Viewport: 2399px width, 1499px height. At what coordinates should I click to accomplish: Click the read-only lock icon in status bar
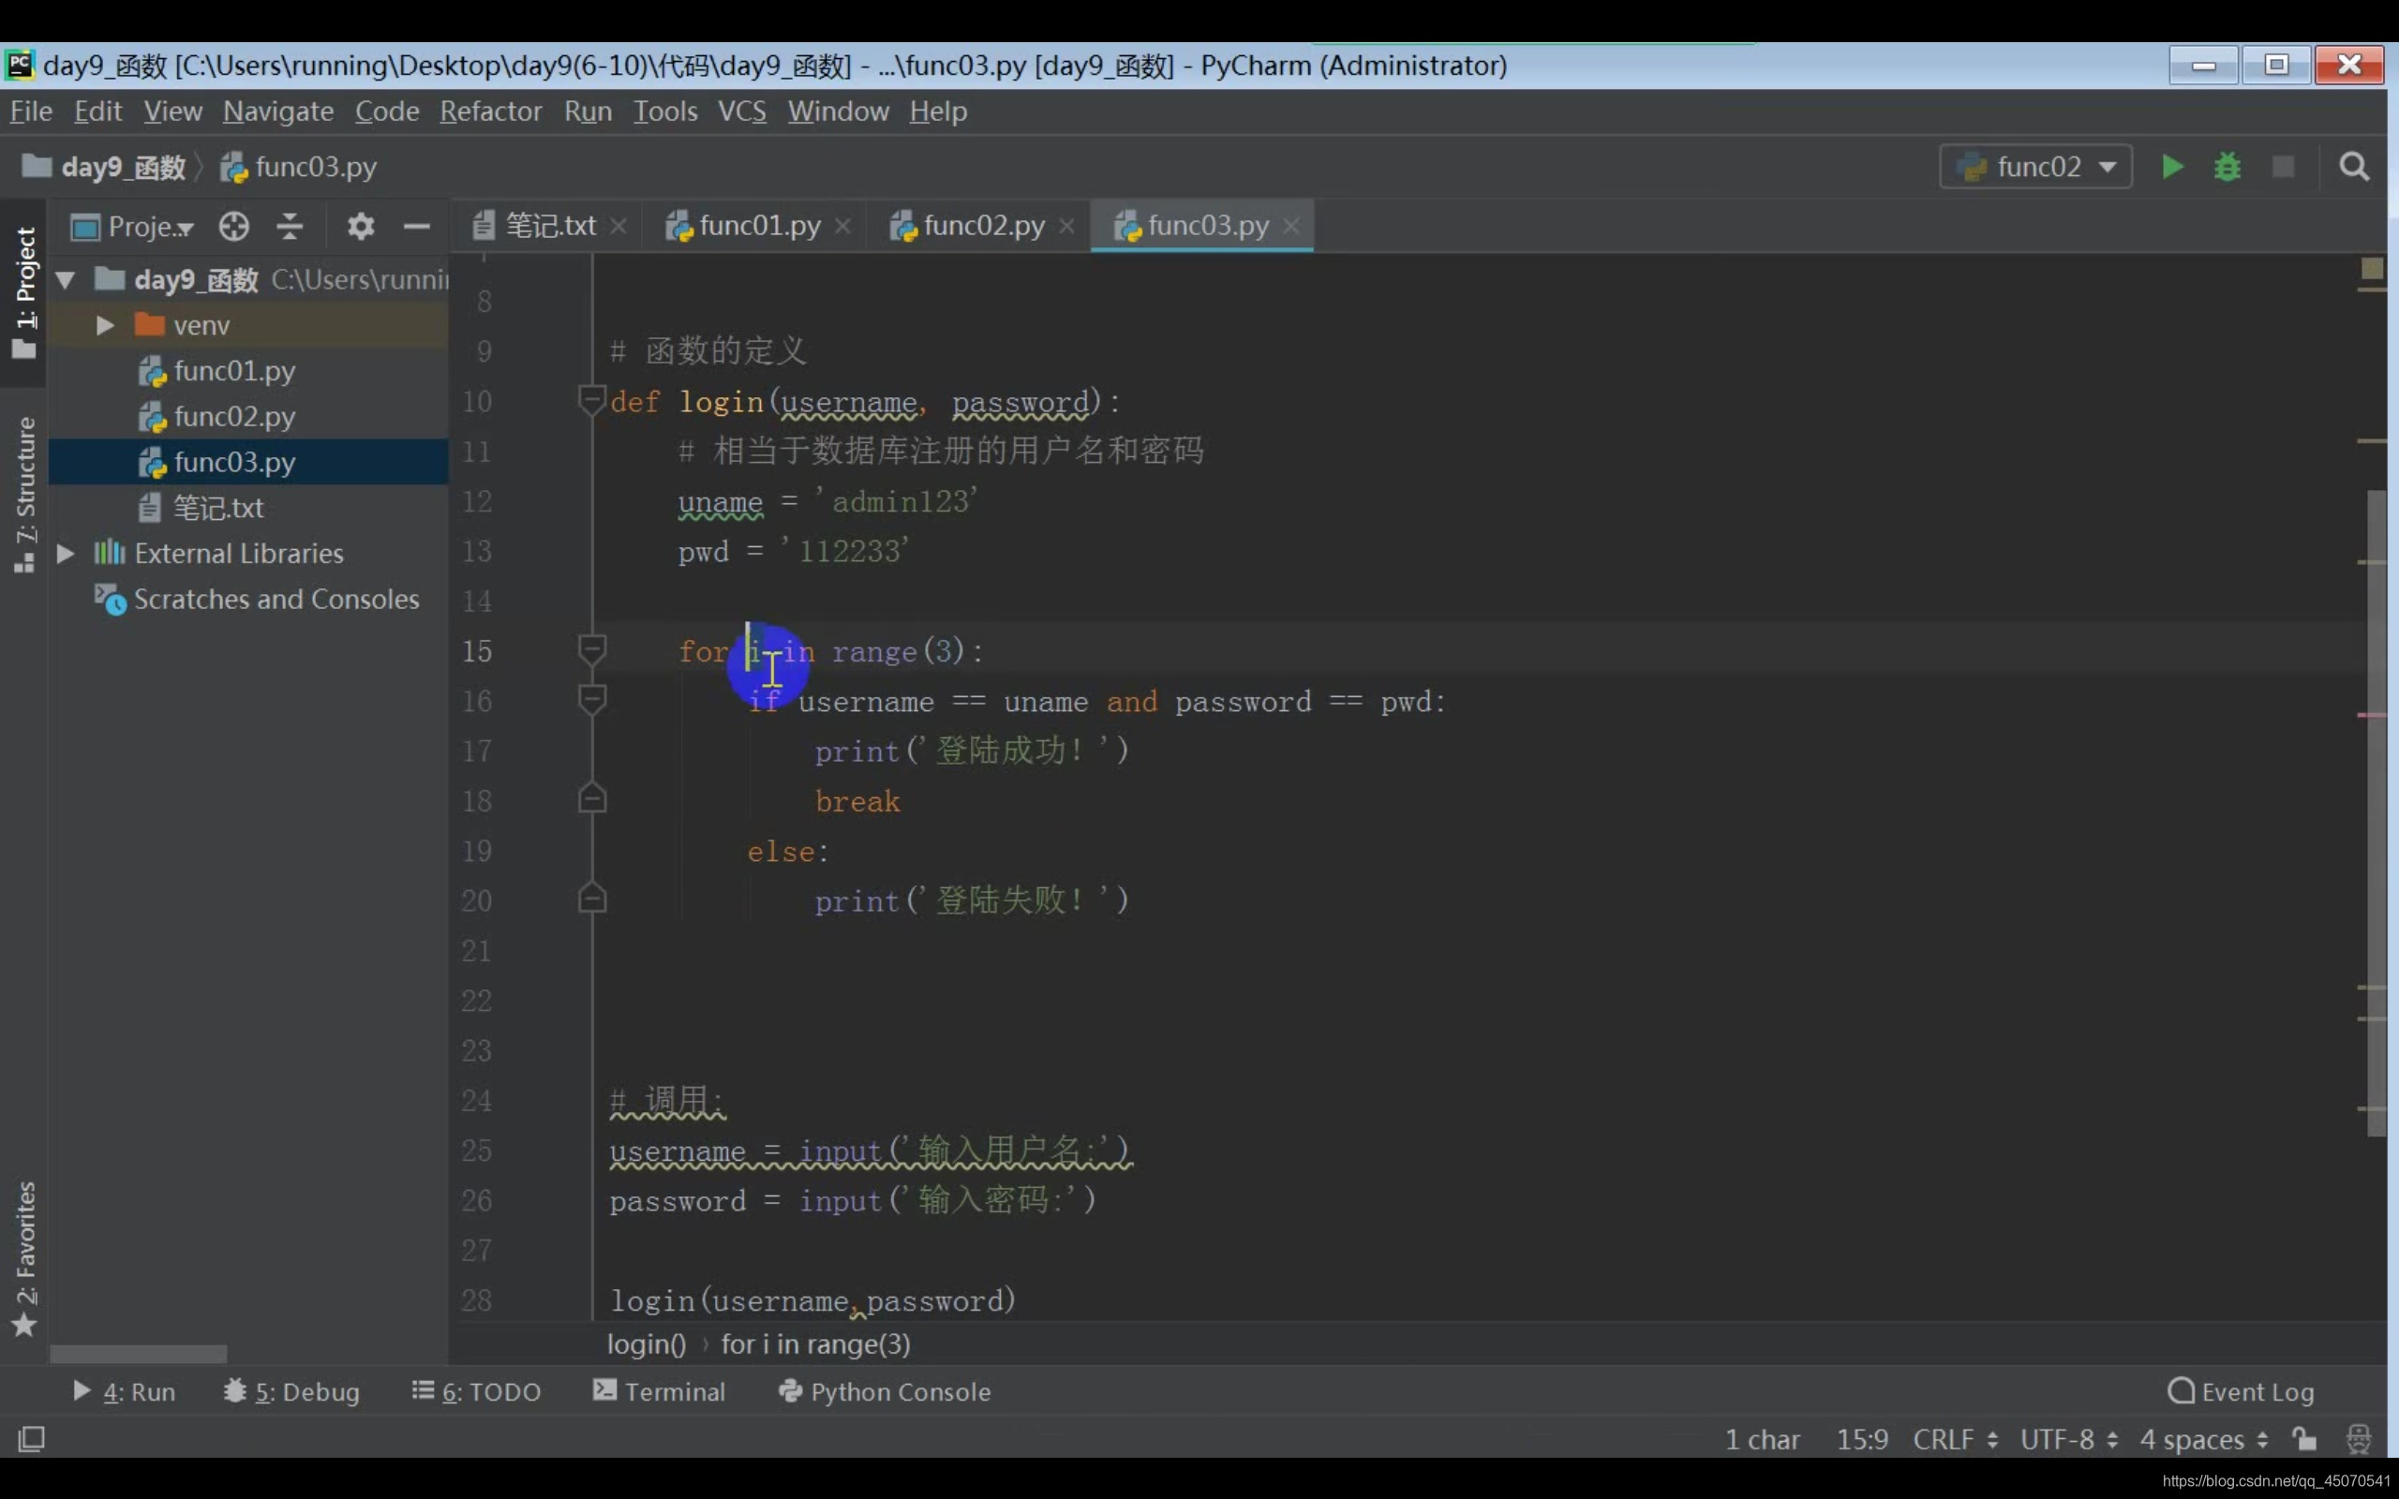[x=2303, y=1438]
